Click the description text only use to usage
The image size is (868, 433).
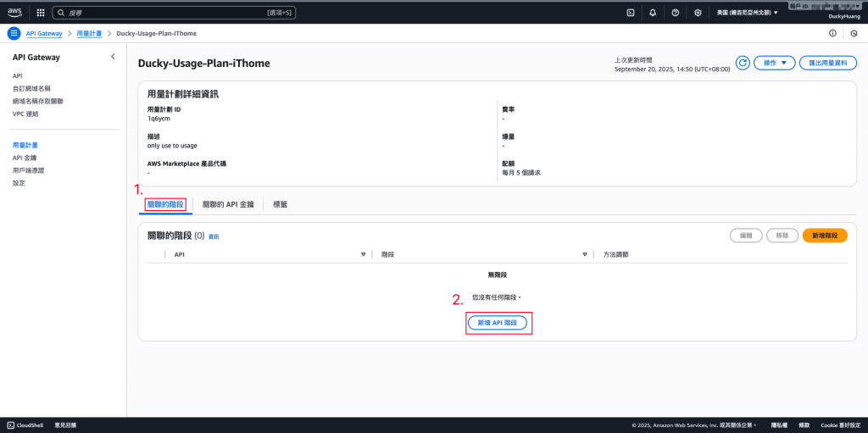[x=172, y=146]
